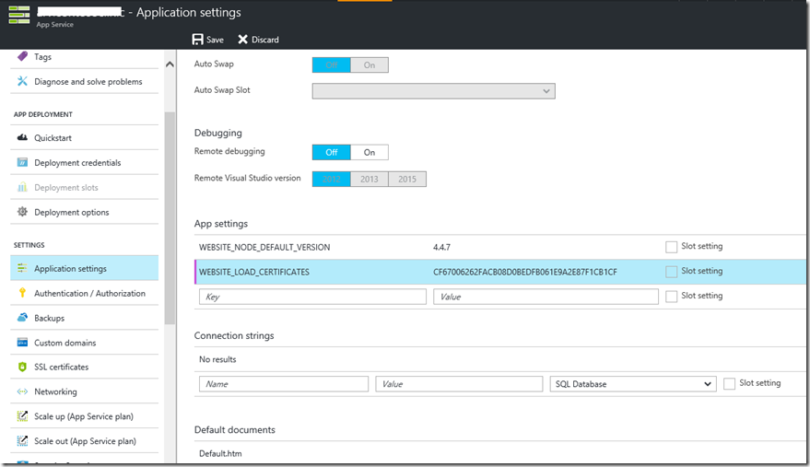
Task: Check Slot setting for WEBSITE_LOAD_CERTIFICATES
Action: (x=671, y=272)
